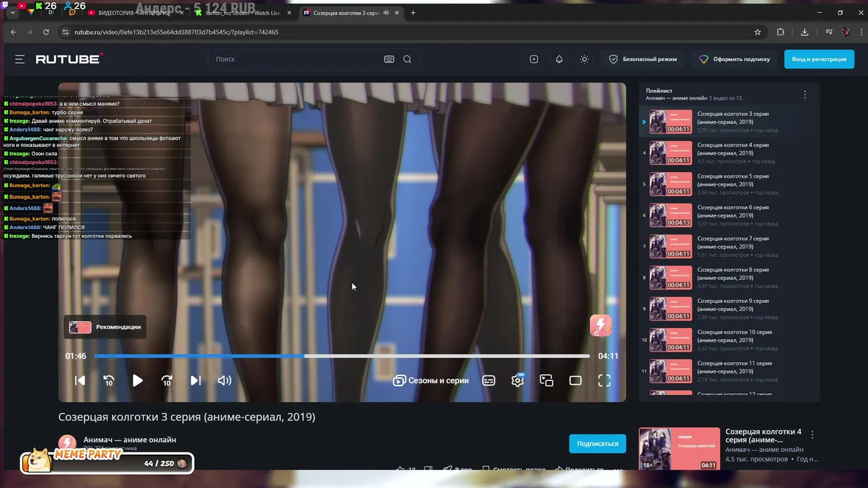This screenshot has height=488, width=868.
Task: Bookmark this page with star
Action: [x=757, y=32]
